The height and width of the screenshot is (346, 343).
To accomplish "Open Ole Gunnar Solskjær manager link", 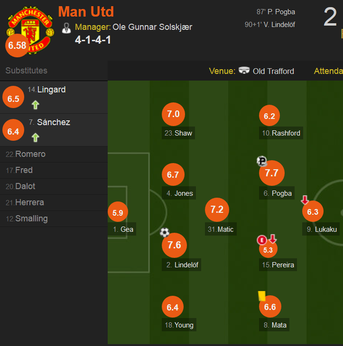I will (153, 27).
